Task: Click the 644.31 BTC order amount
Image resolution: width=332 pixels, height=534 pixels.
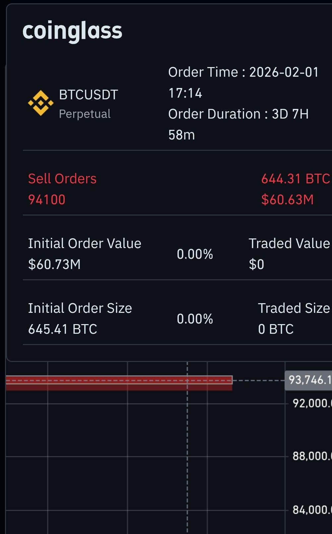Action: 295,179
